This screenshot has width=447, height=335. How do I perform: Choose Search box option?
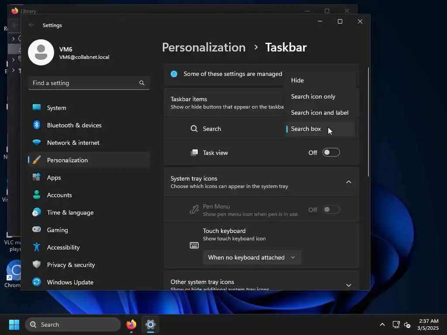pos(320,129)
